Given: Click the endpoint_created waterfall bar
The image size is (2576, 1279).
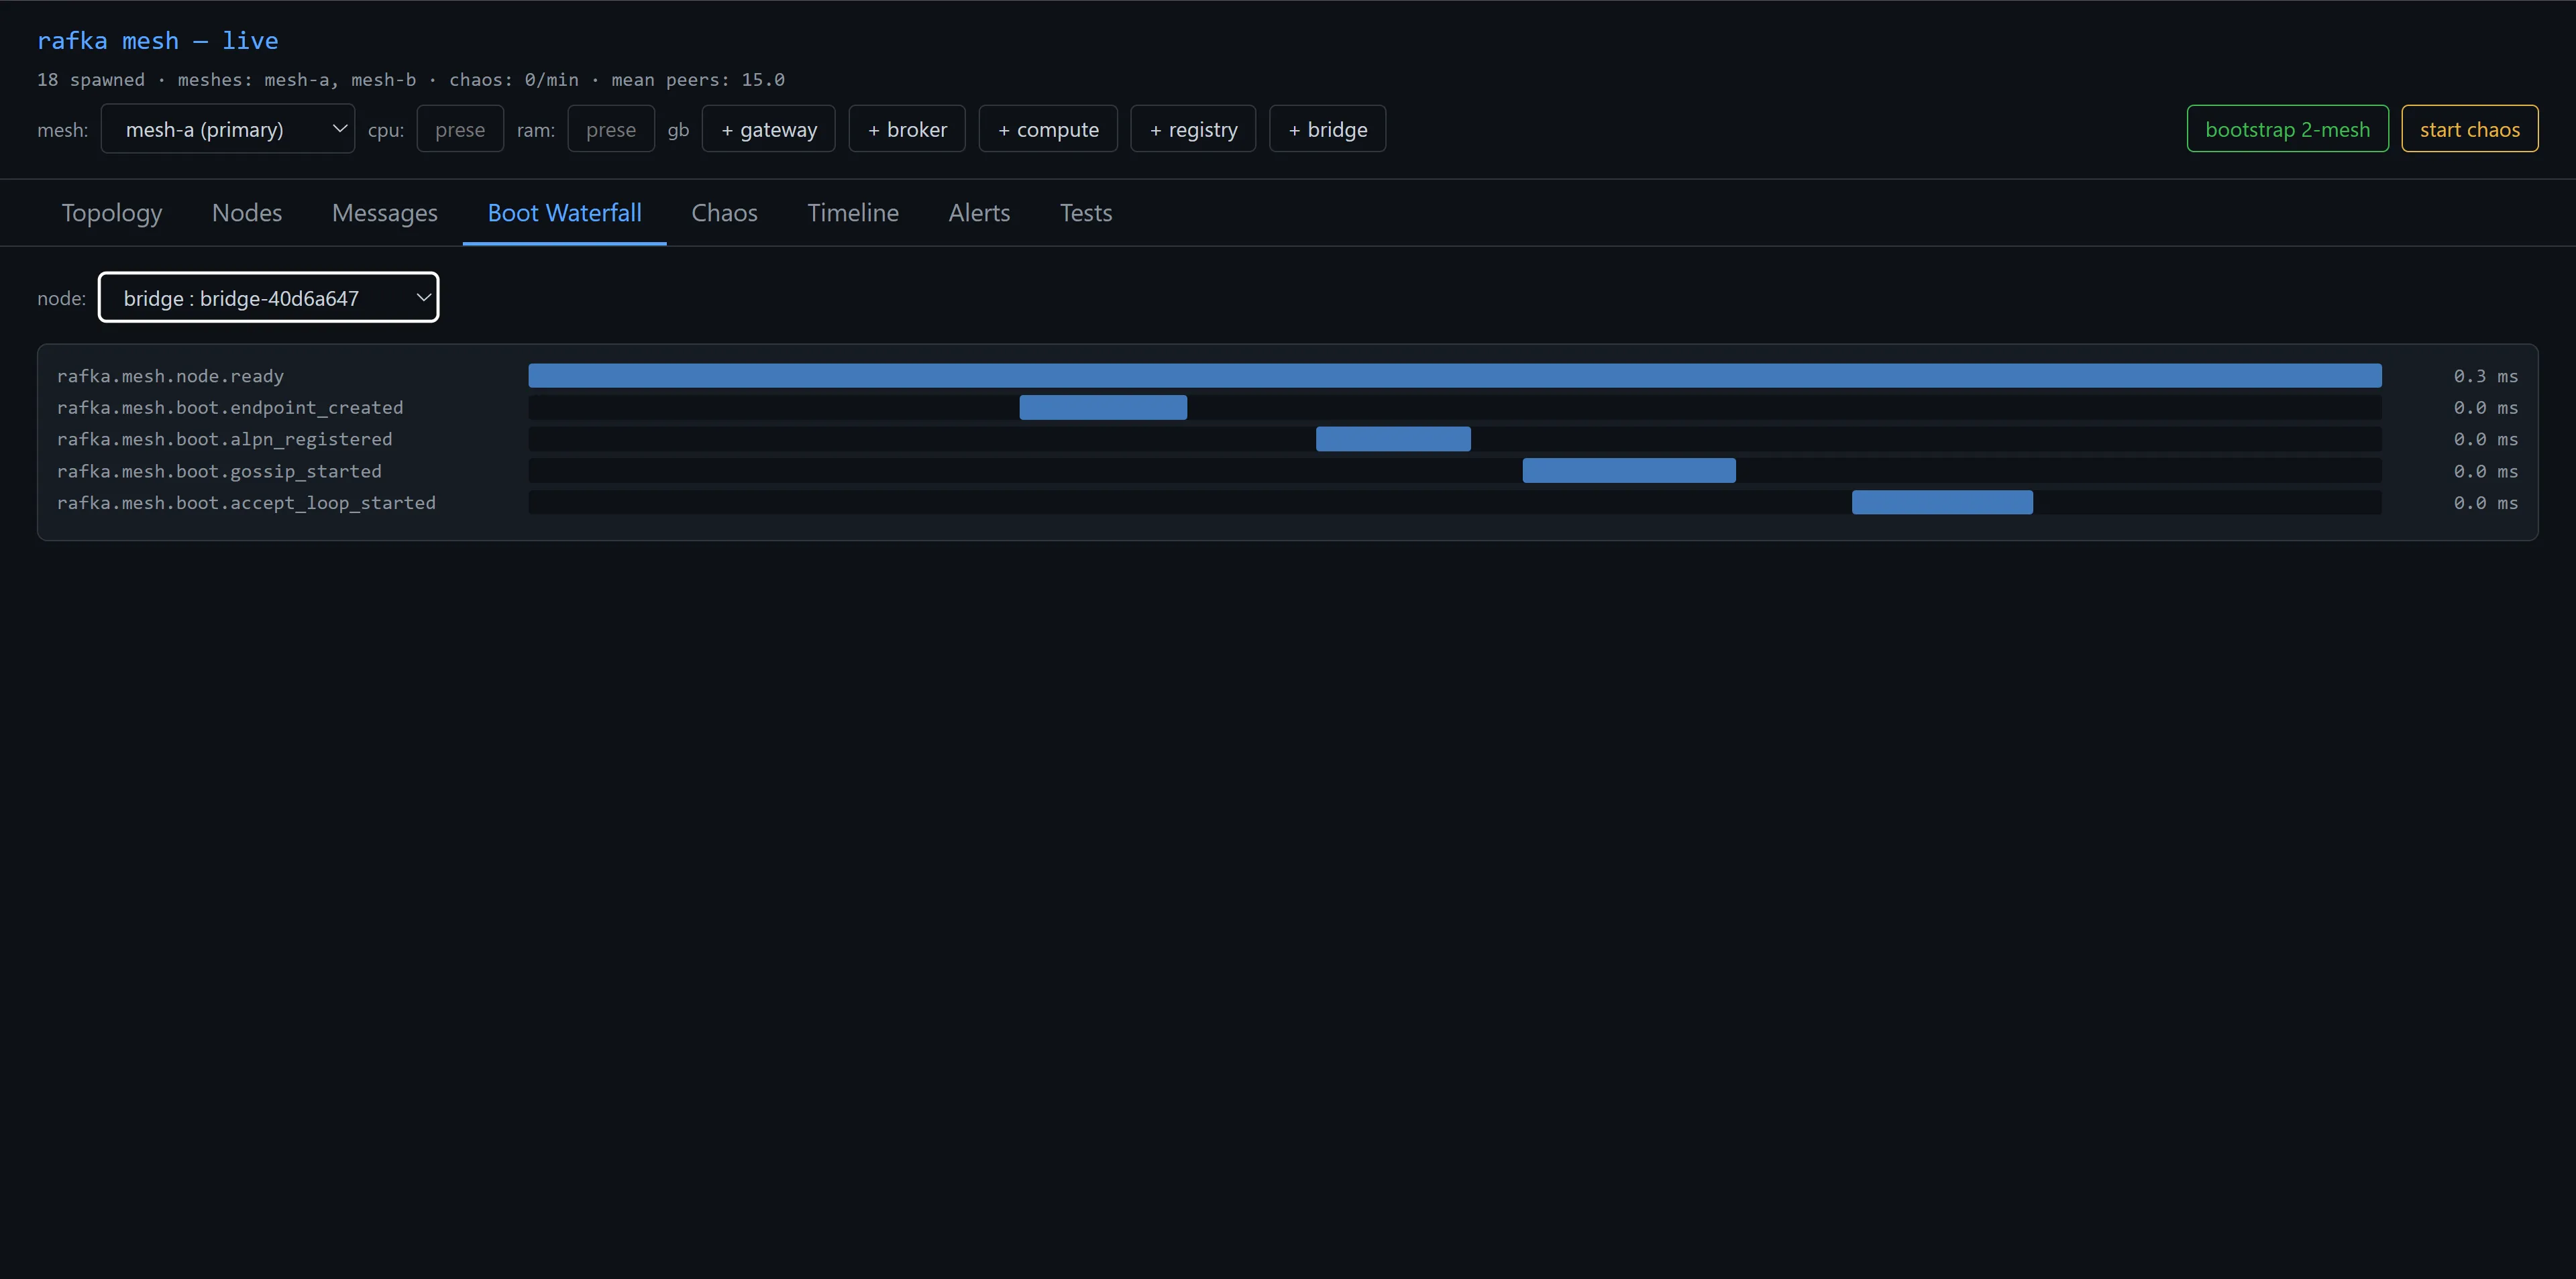Looking at the screenshot, I should [x=1103, y=408].
